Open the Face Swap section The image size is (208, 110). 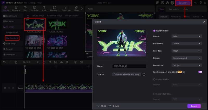[12, 43]
